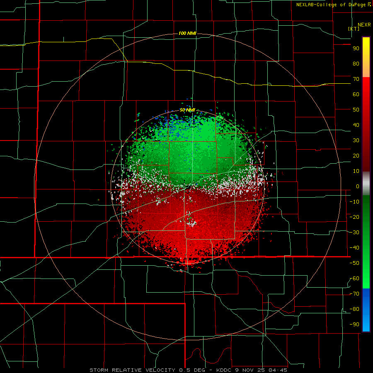Click the -40 value on velocity scale
Viewport: 373px width, 373px height.
[354, 248]
